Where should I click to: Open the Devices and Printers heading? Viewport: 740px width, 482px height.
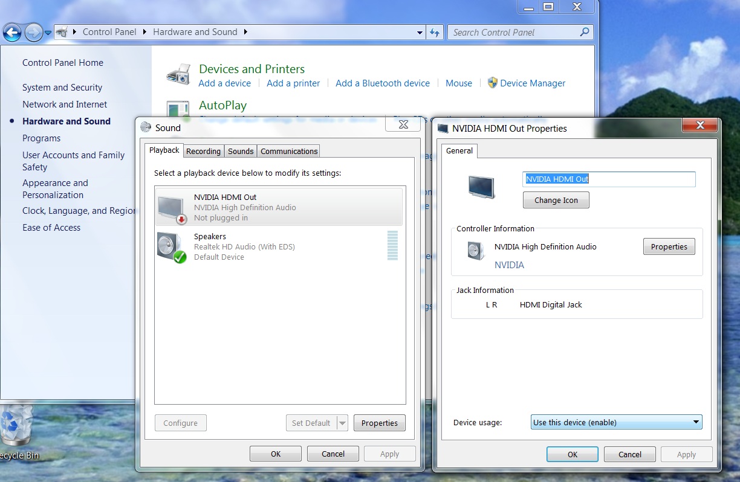(x=252, y=69)
